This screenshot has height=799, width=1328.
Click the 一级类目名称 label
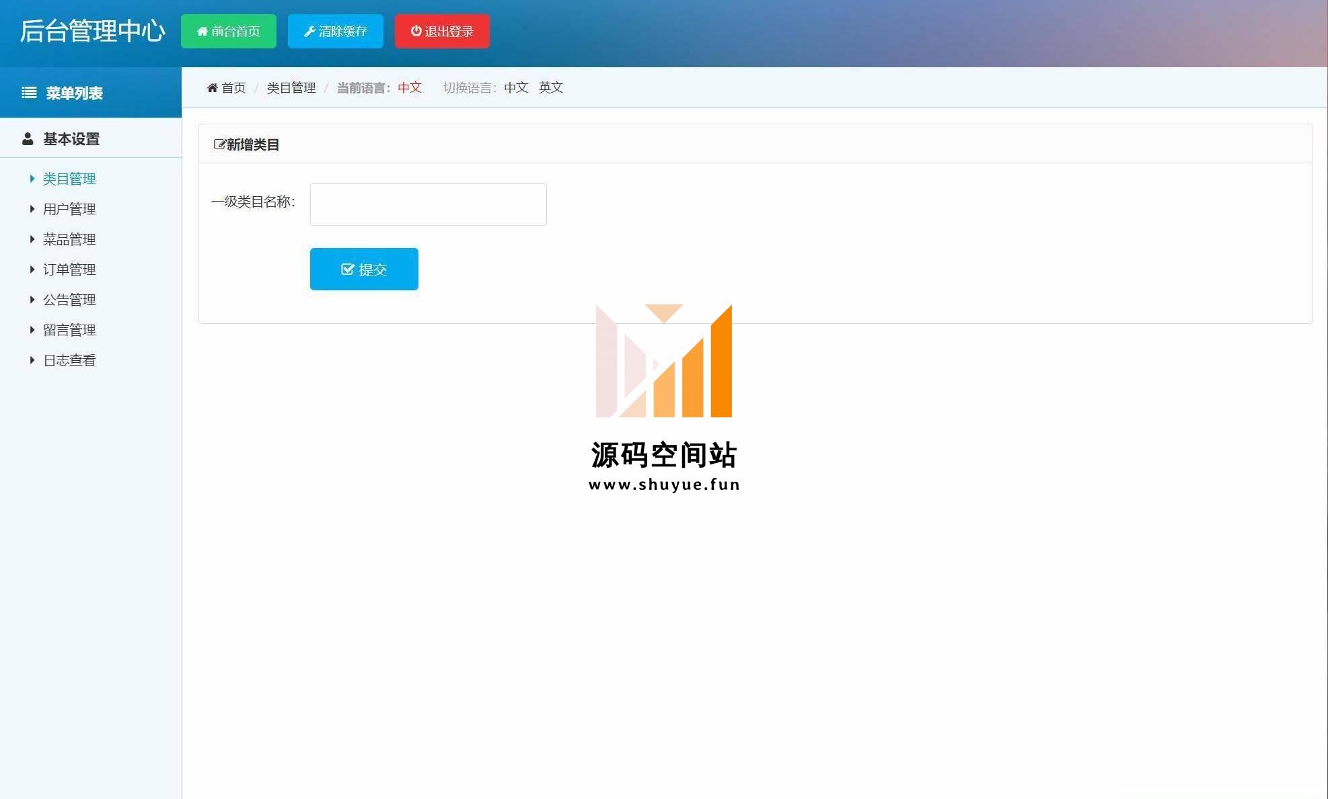point(254,202)
